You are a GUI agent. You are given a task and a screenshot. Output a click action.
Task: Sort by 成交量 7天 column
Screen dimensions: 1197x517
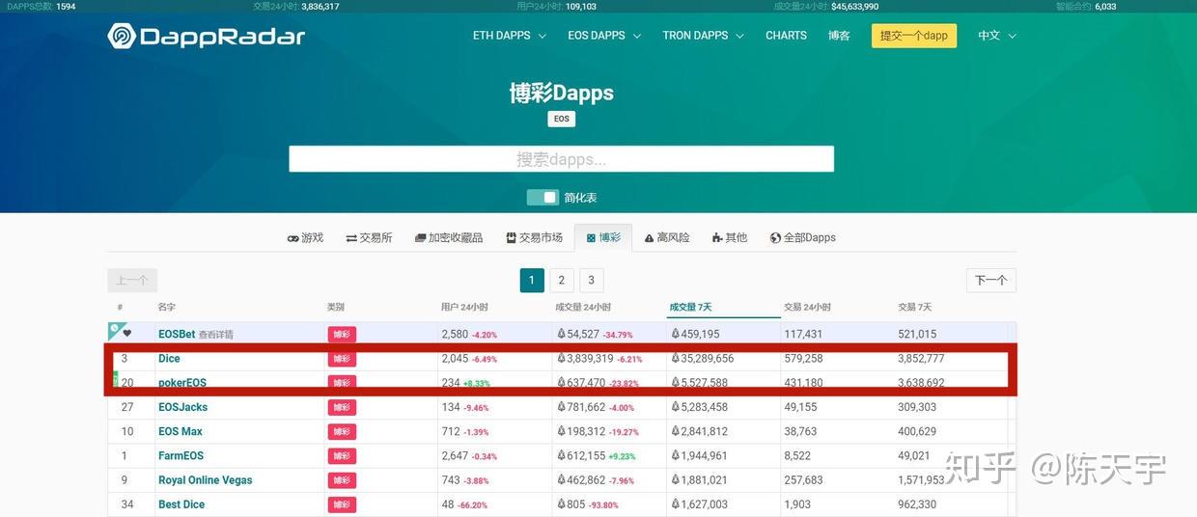tap(690, 307)
